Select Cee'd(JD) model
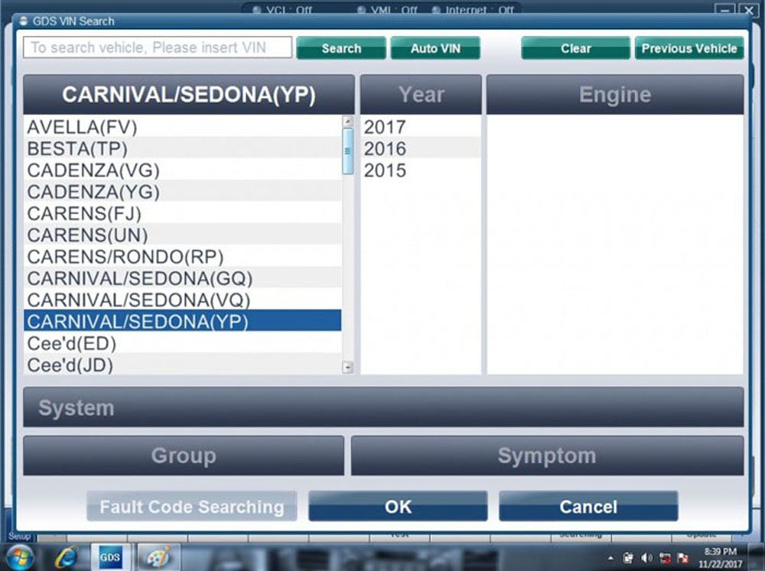 (x=183, y=365)
